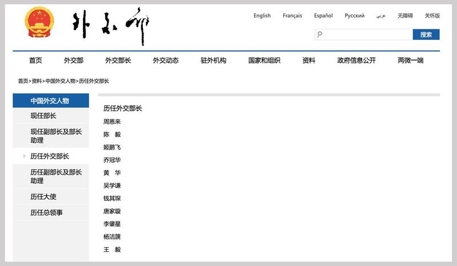
Task: Switch language to Français
Action: [x=292, y=16]
